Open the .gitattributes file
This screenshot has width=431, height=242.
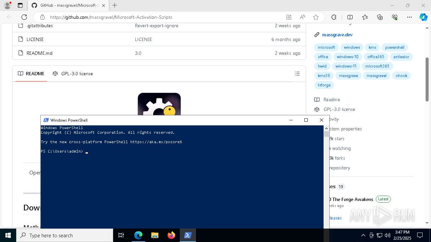pos(40,26)
